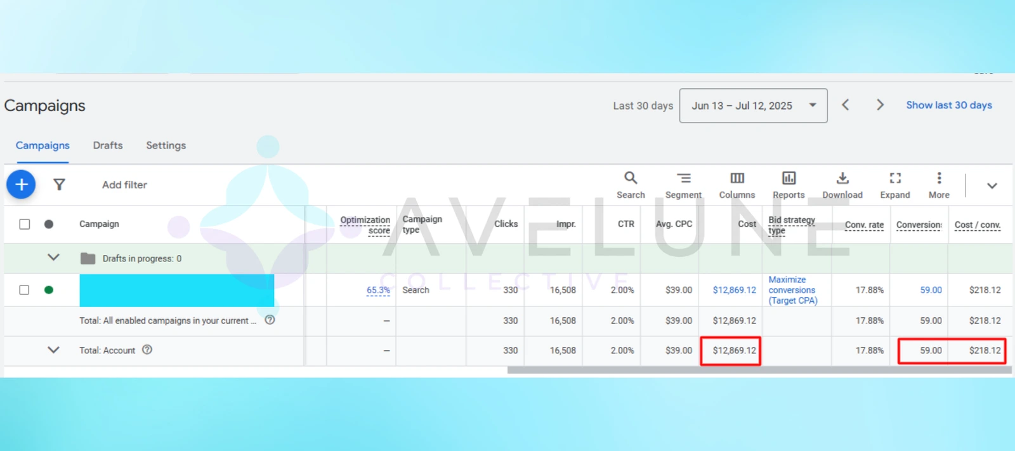Sort by the Avg. CPC column header
The width and height of the screenshot is (1015, 451).
tap(674, 224)
